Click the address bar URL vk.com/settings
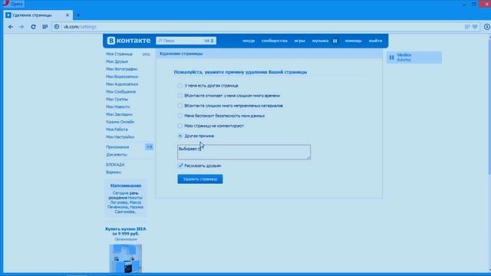491x276 pixels. [x=80, y=27]
